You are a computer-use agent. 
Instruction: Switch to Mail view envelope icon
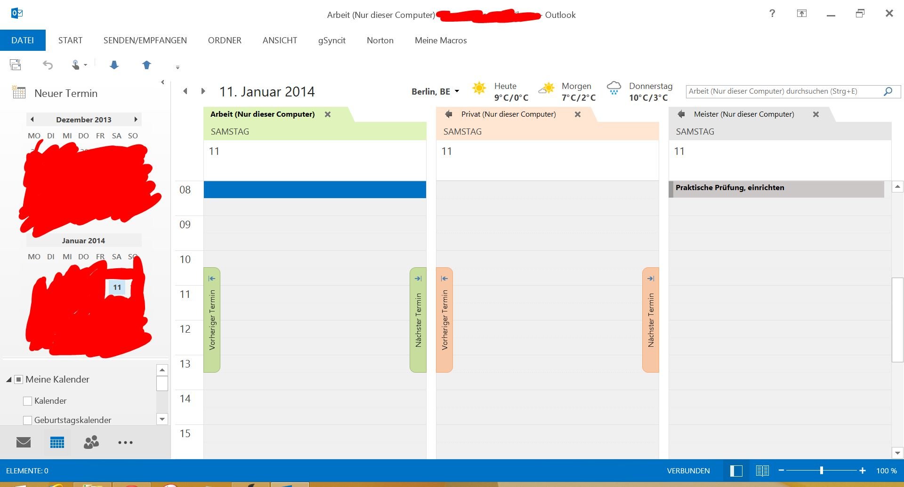coord(23,442)
